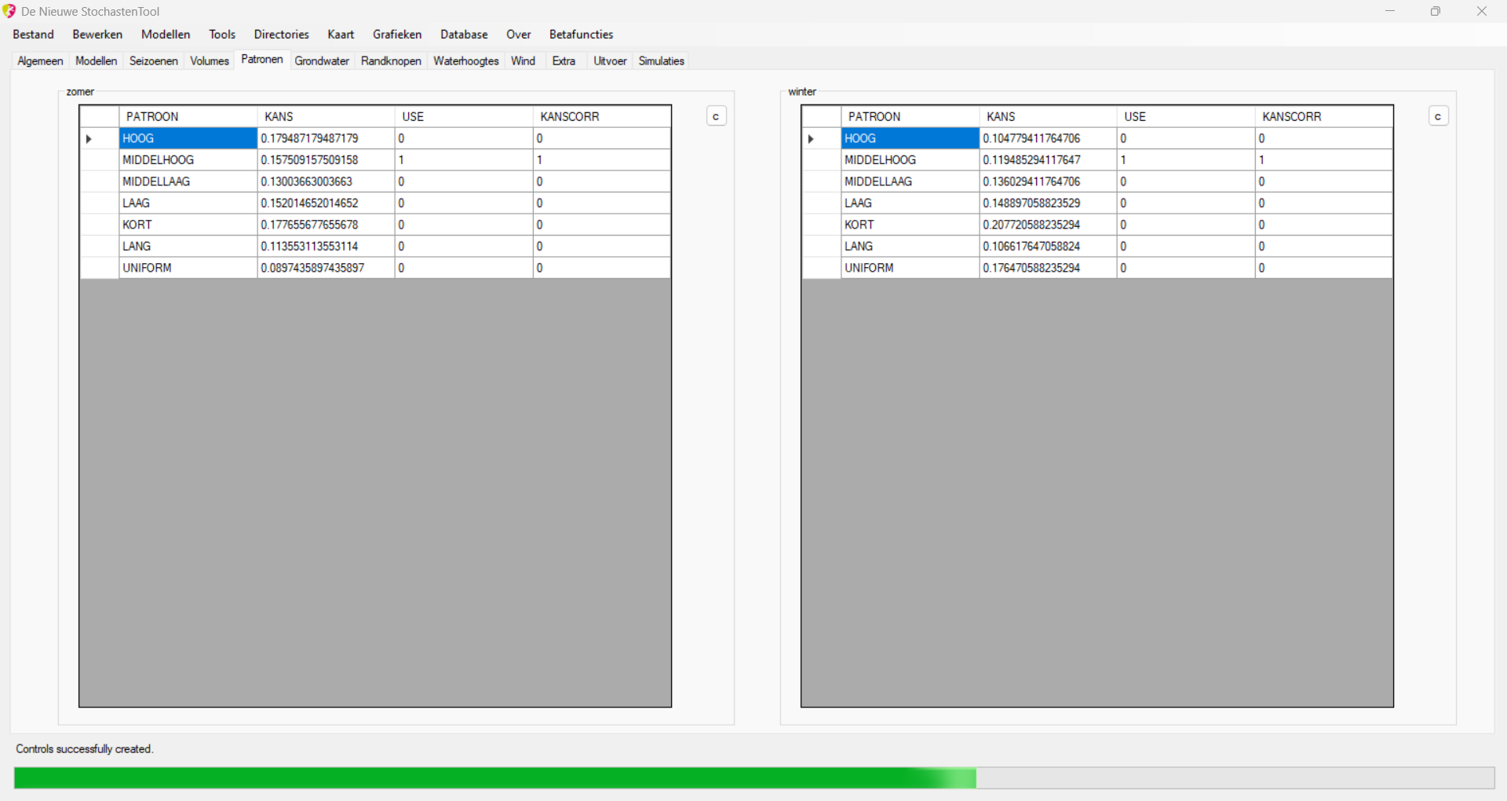Open the Bestand menu
This screenshot has width=1507, height=801.
click(34, 35)
